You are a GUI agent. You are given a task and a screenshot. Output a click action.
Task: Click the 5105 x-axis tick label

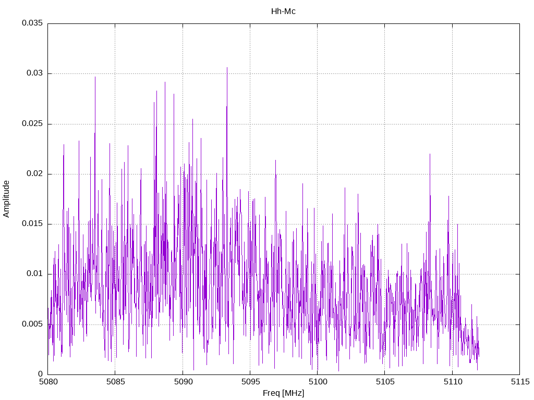385,382
